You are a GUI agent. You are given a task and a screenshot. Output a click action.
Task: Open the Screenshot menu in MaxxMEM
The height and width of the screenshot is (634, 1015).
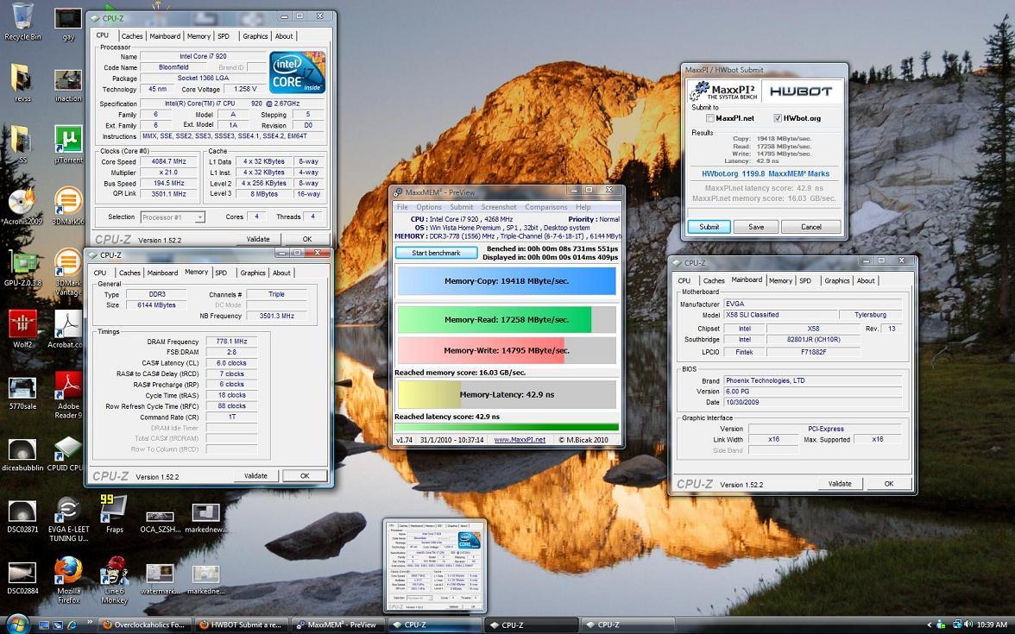click(x=499, y=207)
